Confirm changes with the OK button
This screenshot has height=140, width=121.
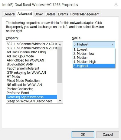[x=83, y=135]
